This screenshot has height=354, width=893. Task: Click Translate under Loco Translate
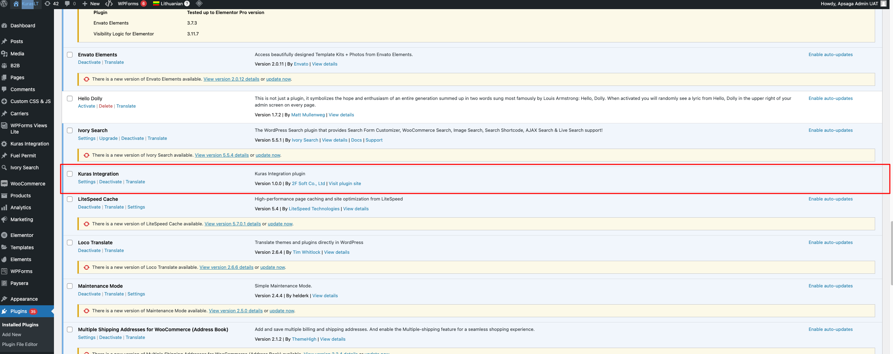point(114,250)
